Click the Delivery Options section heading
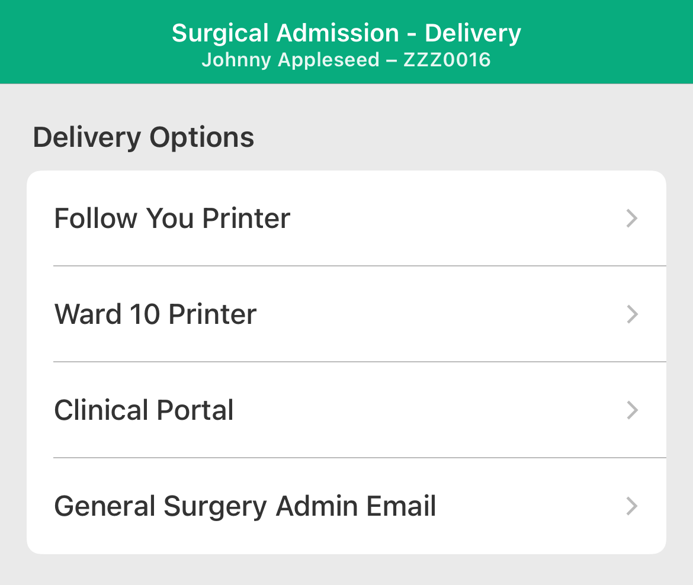Viewport: 693px width, 585px height. (x=143, y=137)
